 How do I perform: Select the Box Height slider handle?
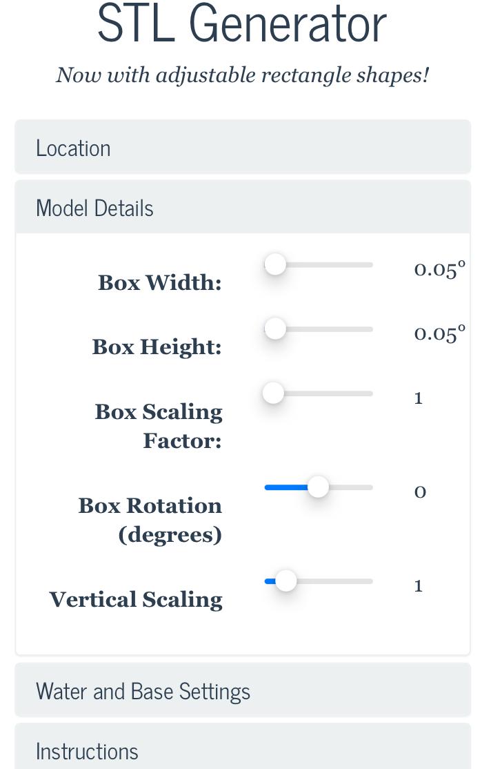tap(275, 329)
